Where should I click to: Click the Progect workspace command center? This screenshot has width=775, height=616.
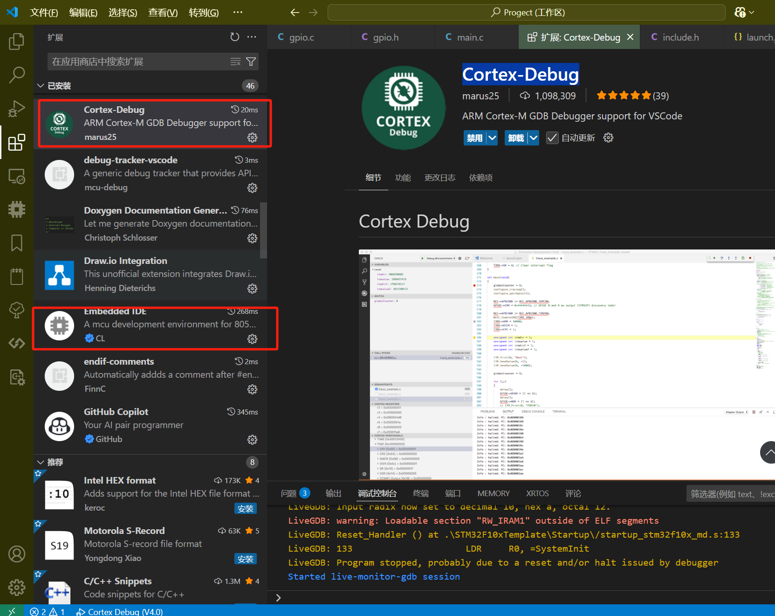click(527, 12)
